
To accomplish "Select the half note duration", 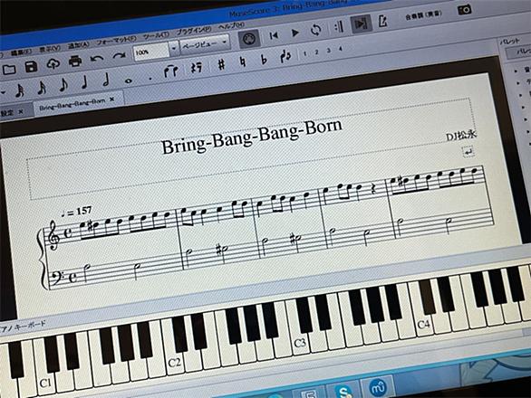I will click(x=106, y=81).
